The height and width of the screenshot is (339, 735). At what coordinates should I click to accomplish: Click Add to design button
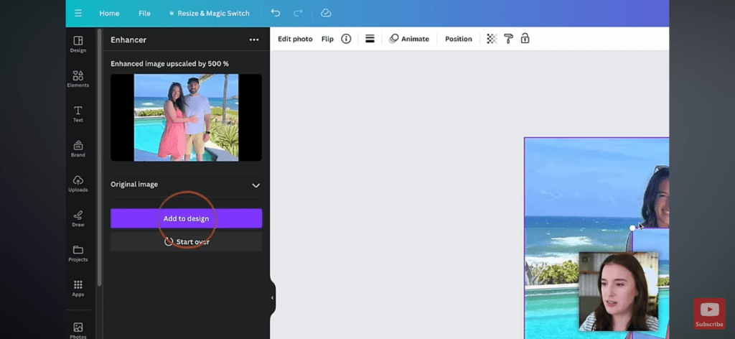[186, 218]
